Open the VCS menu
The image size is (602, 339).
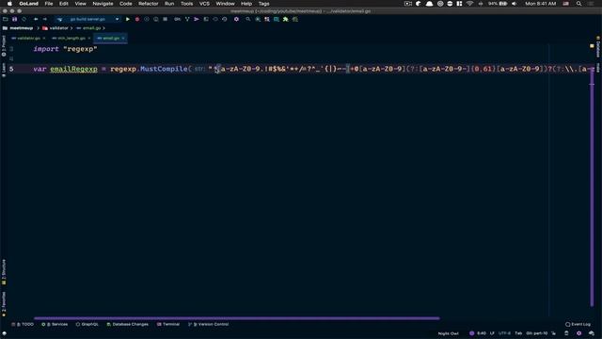coord(204,4)
